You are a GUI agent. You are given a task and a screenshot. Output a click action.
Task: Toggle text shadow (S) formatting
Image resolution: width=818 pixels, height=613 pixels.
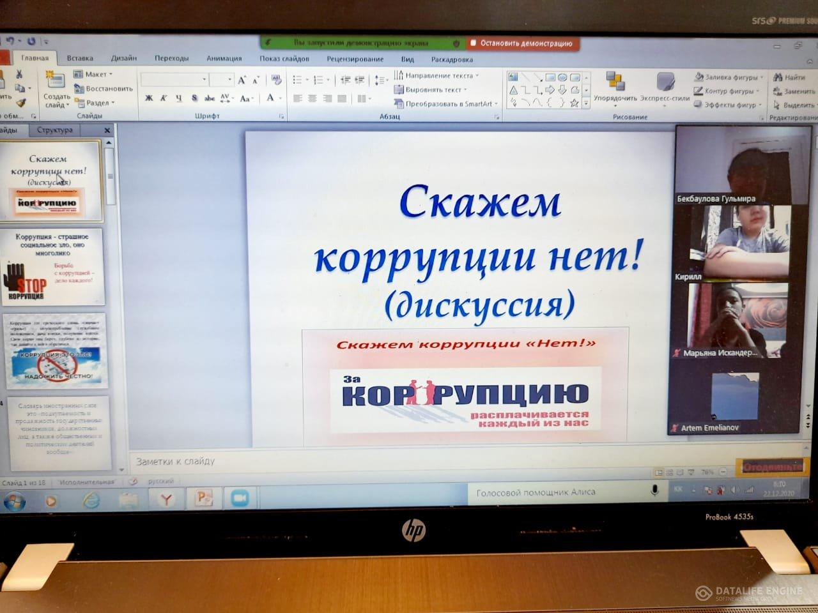(194, 98)
